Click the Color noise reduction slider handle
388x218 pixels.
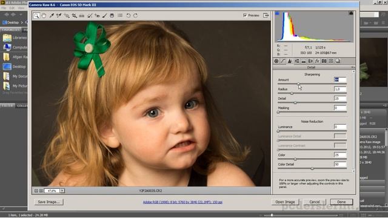(x=295, y=159)
